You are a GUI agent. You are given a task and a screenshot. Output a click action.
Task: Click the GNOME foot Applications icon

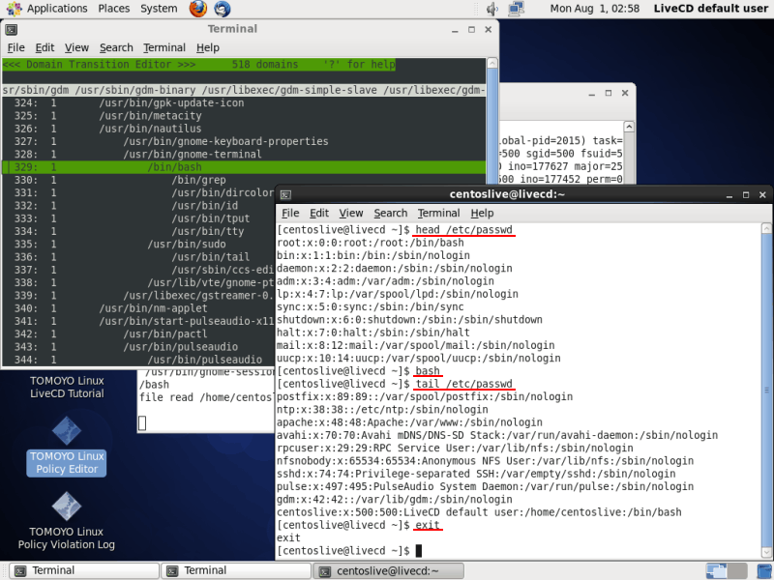pyautogui.click(x=14, y=9)
